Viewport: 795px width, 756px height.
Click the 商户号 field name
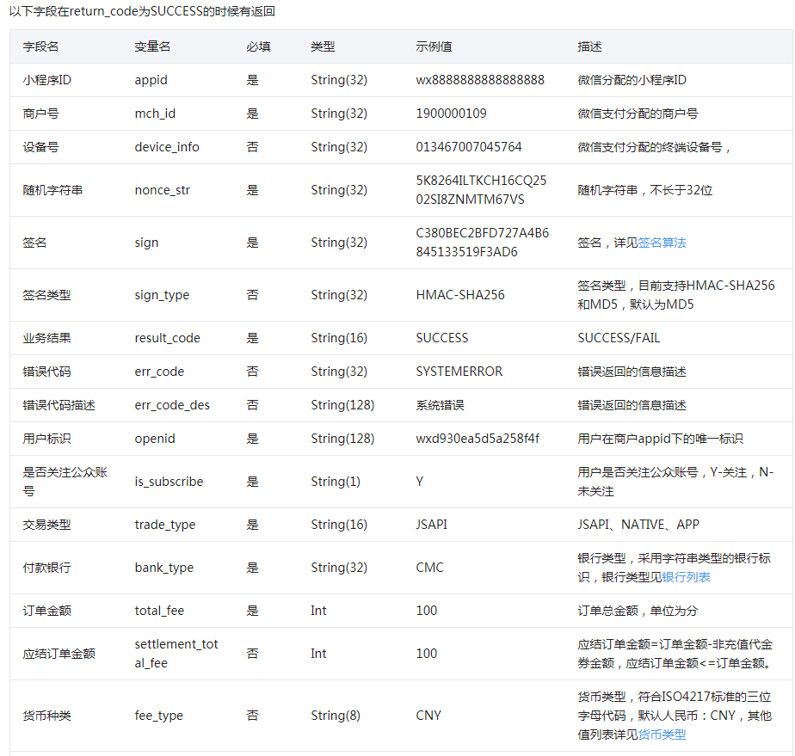[x=40, y=114]
